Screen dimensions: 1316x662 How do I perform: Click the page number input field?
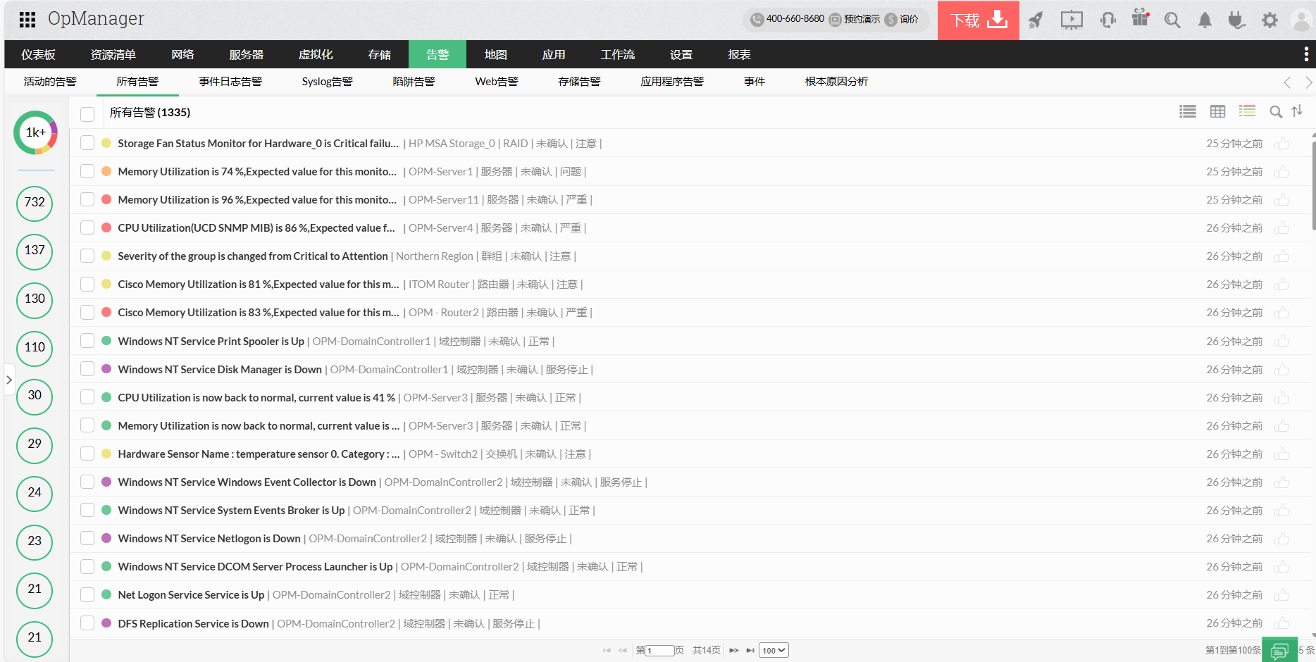pos(660,651)
